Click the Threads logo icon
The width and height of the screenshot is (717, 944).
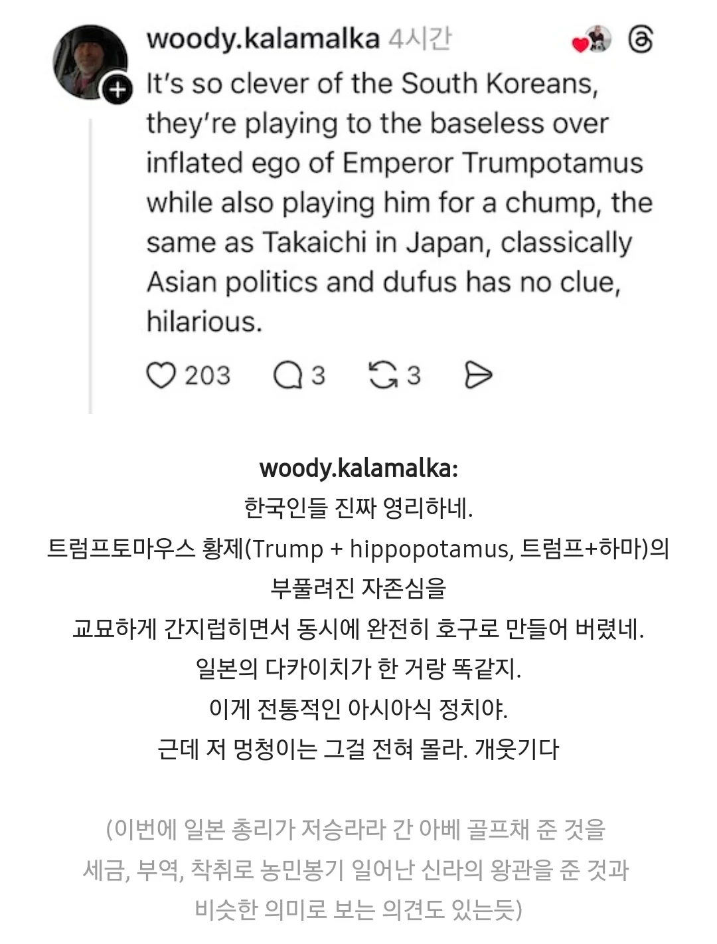click(640, 40)
